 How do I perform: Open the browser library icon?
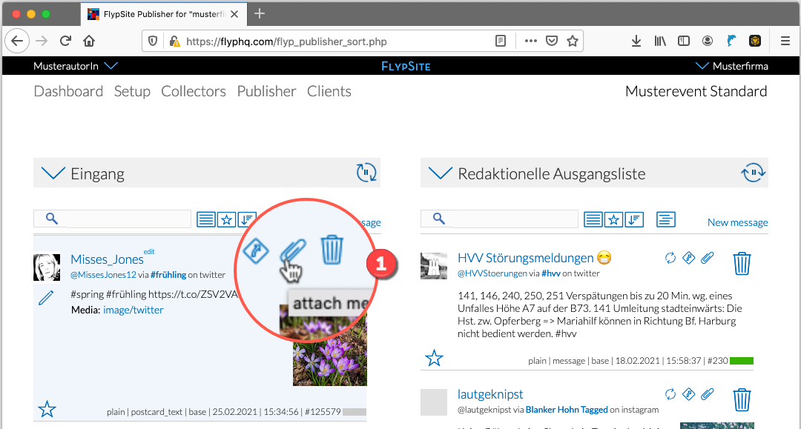click(x=660, y=41)
